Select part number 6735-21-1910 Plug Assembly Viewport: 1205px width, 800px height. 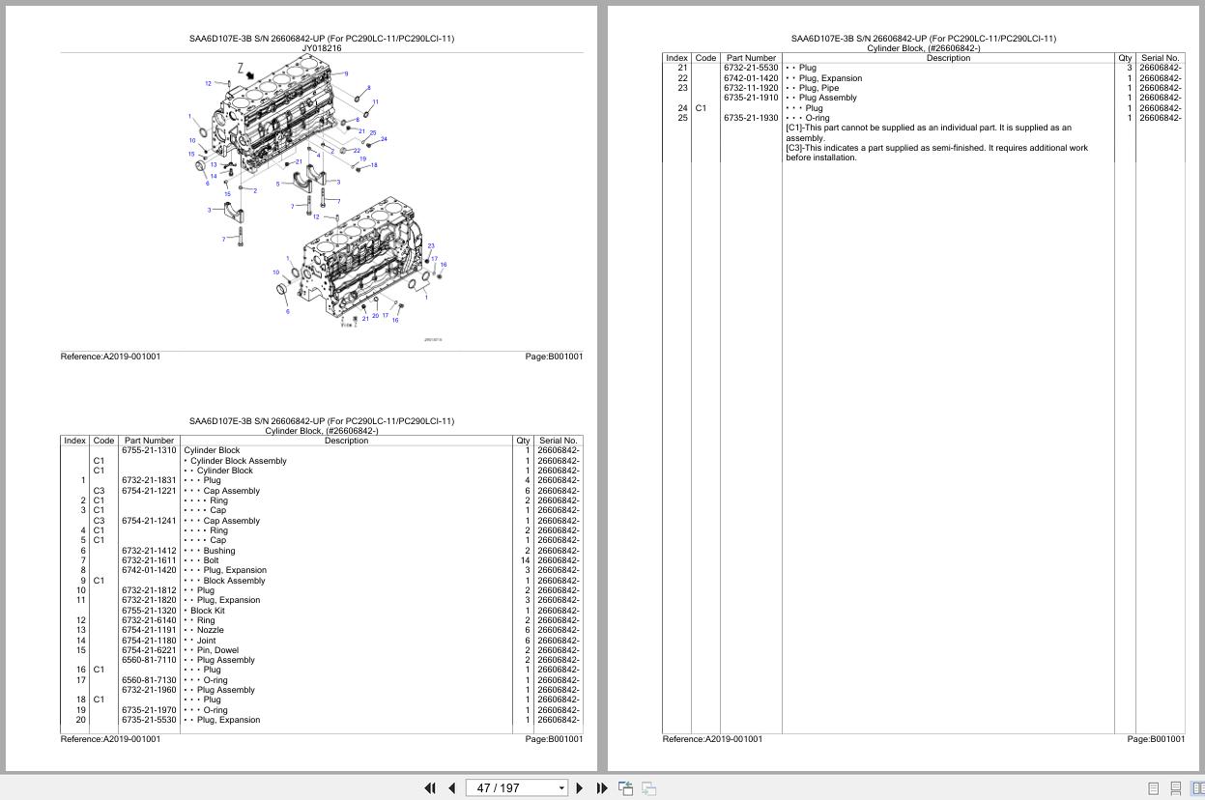coord(751,98)
